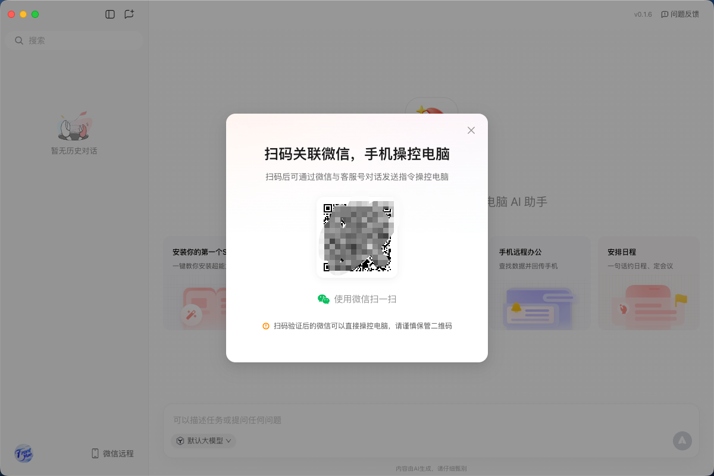
Task: Click the search field in sidebar
Action: (74, 40)
